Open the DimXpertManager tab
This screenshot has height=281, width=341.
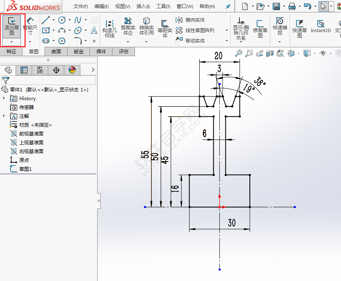(56, 70)
